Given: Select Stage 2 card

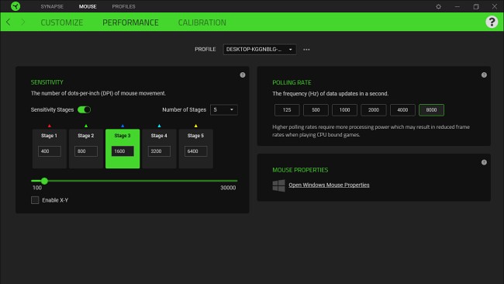Looking at the screenshot, I should (86, 148).
